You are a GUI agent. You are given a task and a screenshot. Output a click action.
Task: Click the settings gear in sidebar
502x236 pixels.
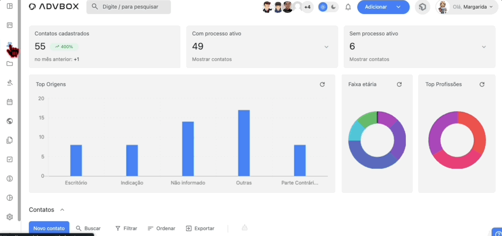pos(9,217)
